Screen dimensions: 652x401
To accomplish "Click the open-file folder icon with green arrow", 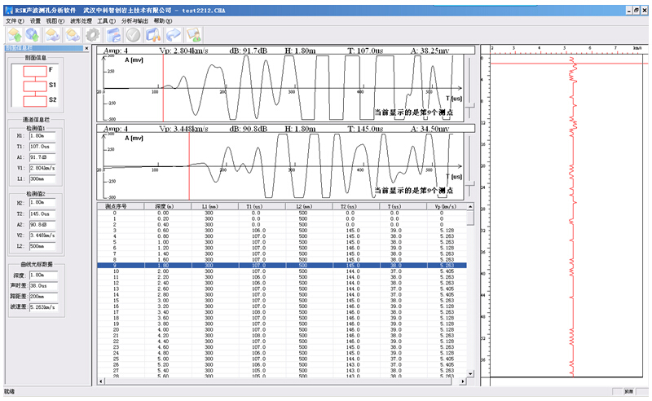I will tap(15, 35).
